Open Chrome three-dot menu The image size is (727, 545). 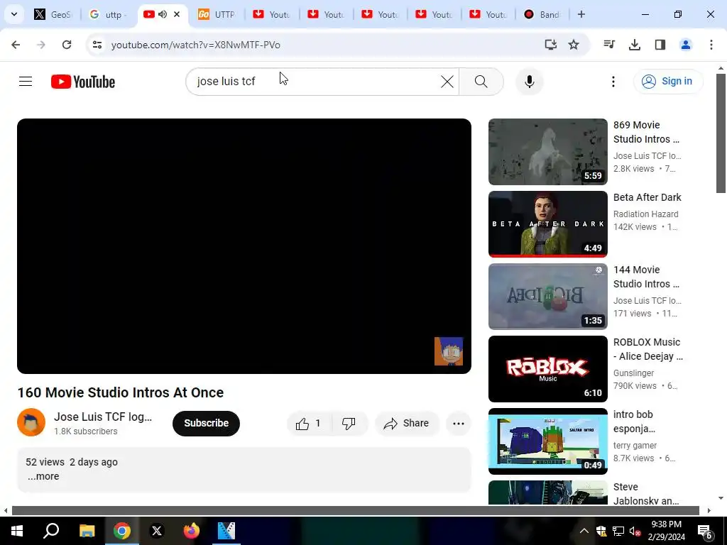[x=711, y=45]
